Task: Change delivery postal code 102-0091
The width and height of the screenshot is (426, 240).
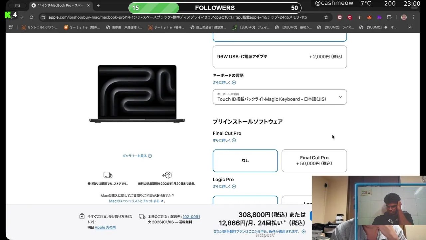Action: (191, 217)
